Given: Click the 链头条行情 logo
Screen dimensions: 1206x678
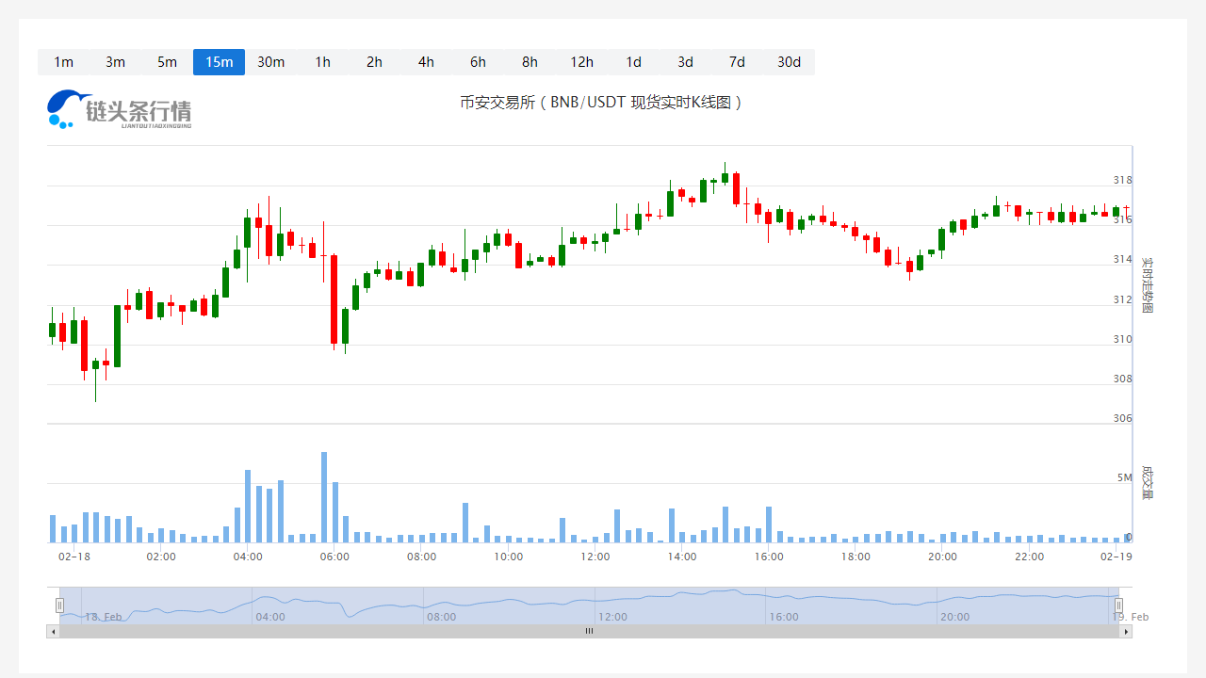Looking at the screenshot, I should point(119,110).
